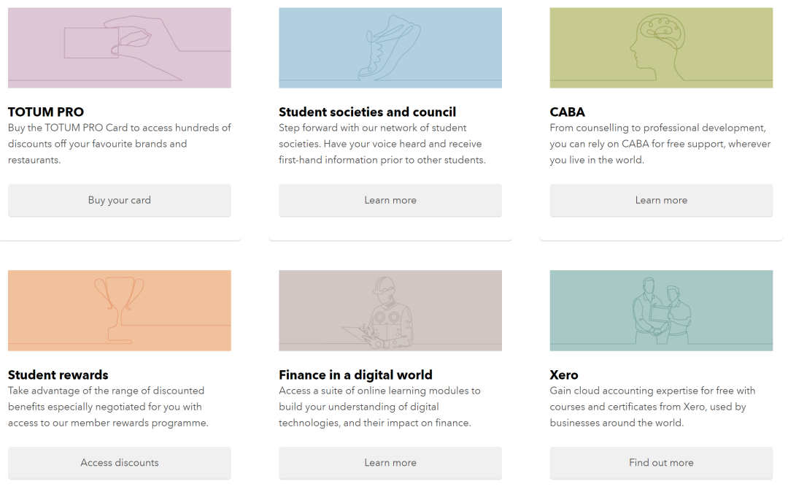Click the TOTUM PRO description text

[120, 144]
